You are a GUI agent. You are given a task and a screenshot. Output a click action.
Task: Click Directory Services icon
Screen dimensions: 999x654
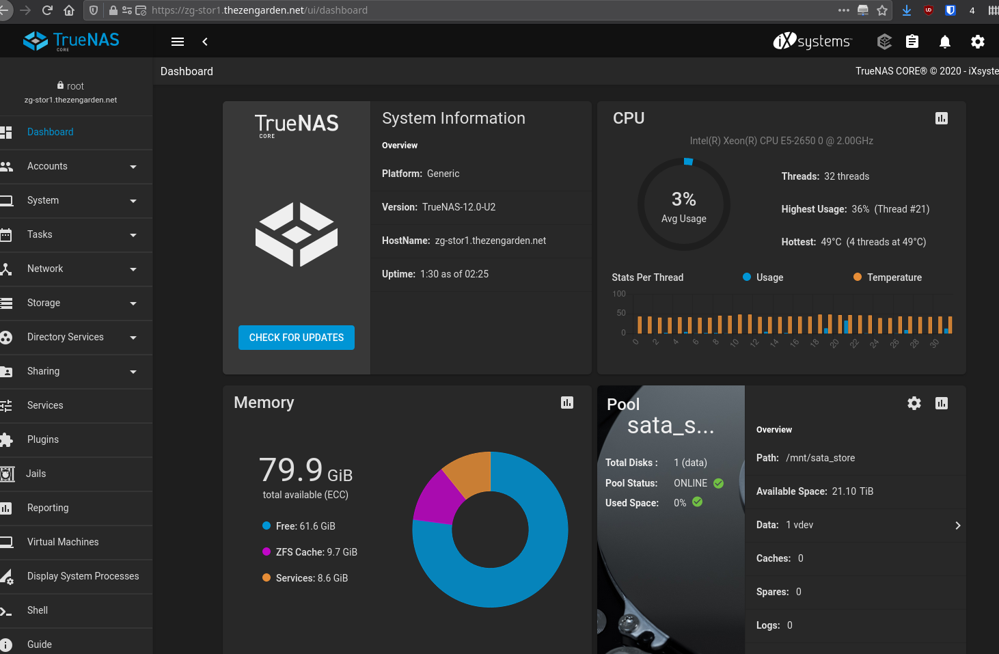point(6,338)
